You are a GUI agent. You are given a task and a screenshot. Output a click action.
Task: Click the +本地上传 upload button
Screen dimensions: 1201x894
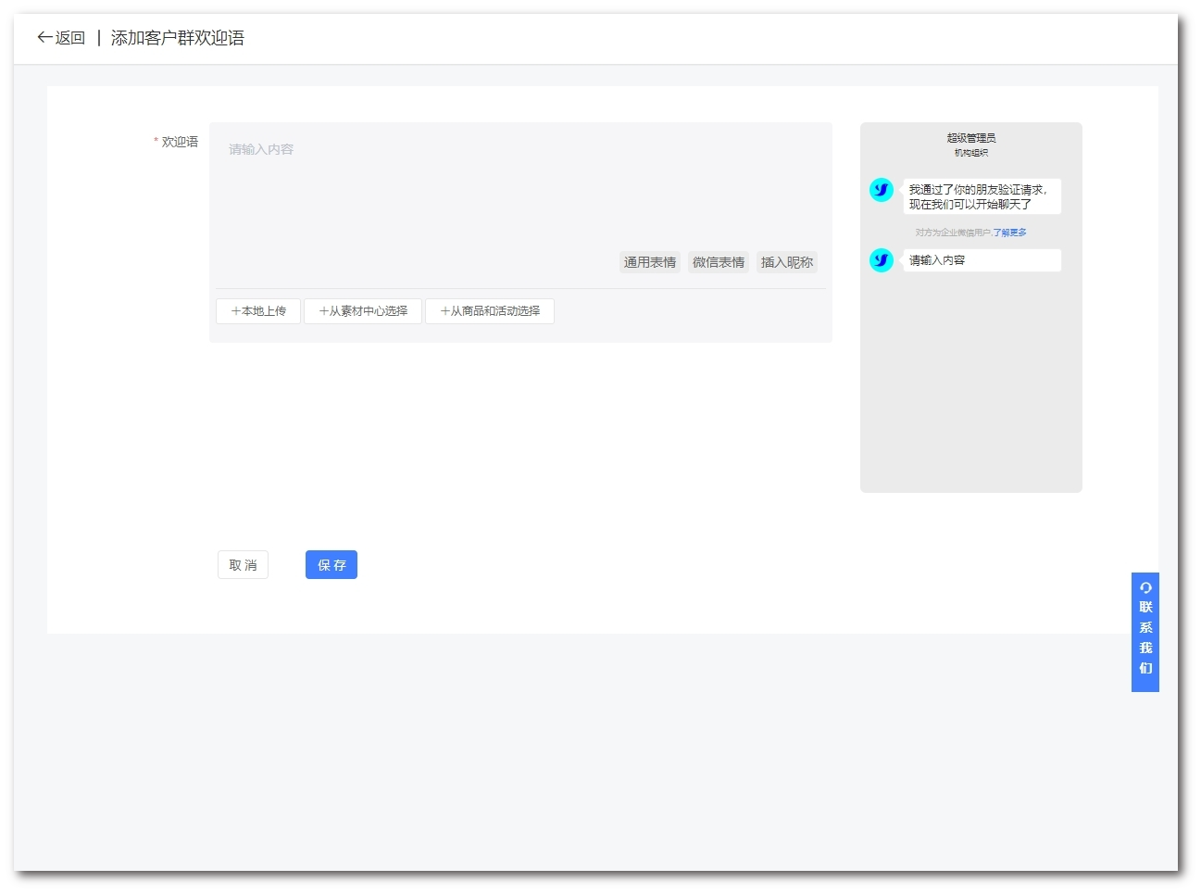click(258, 311)
